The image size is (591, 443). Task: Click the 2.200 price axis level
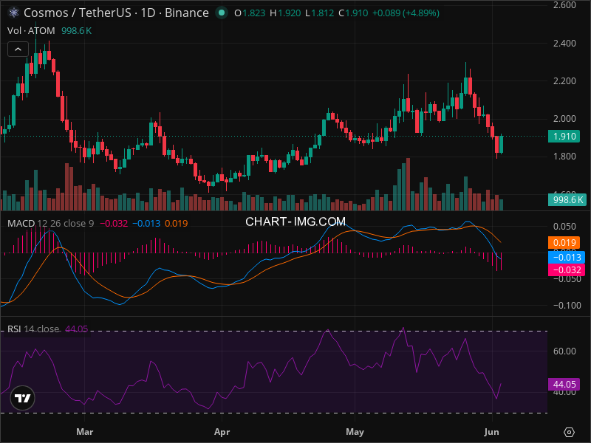pos(564,81)
